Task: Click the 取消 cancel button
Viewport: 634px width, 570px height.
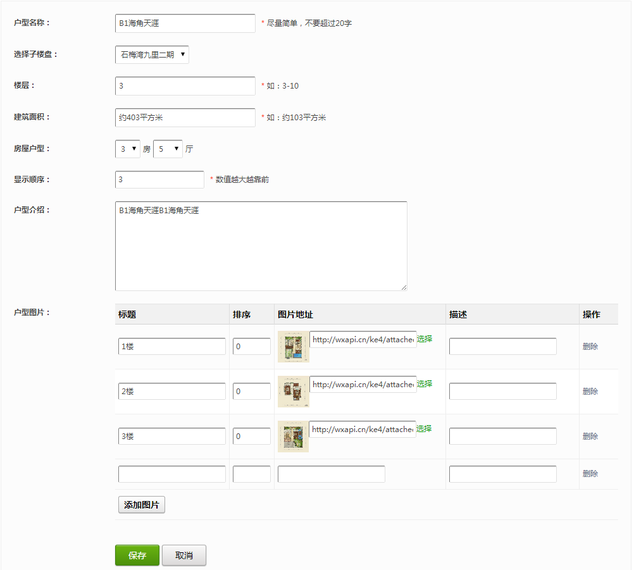Action: coord(184,555)
